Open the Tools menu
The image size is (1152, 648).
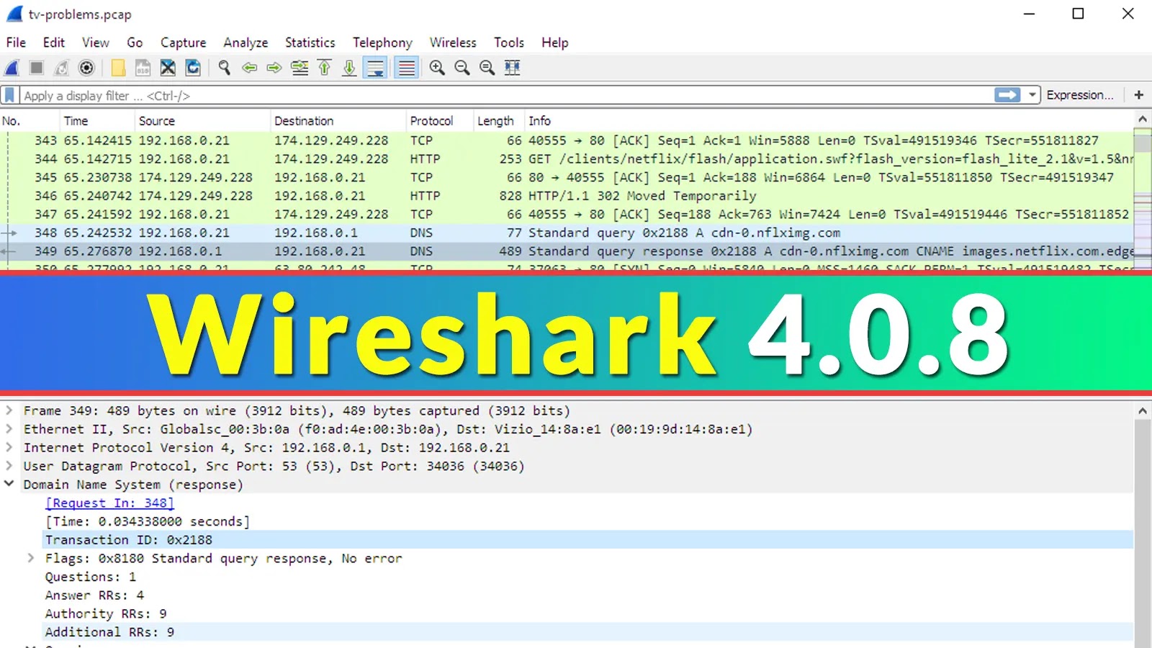click(x=509, y=42)
